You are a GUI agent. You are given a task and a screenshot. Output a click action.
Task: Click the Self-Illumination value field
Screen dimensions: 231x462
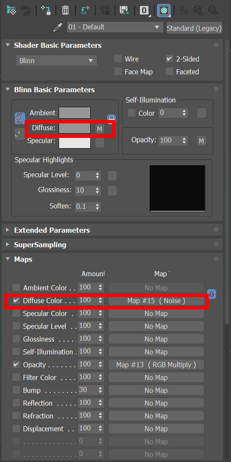click(170, 113)
